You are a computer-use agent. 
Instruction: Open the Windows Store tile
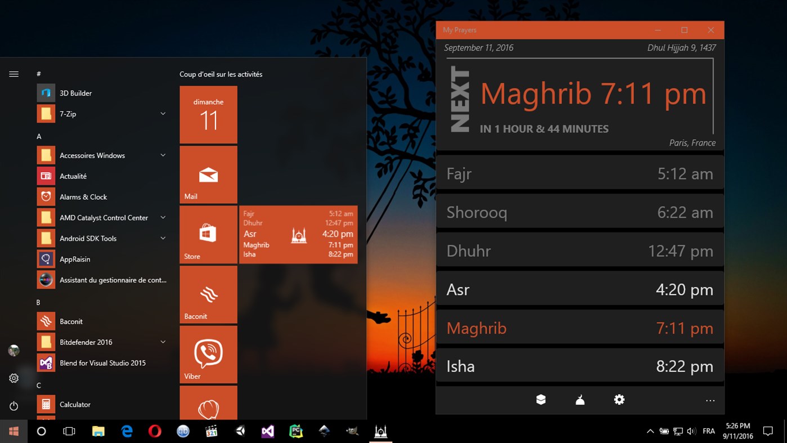pyautogui.click(x=208, y=234)
